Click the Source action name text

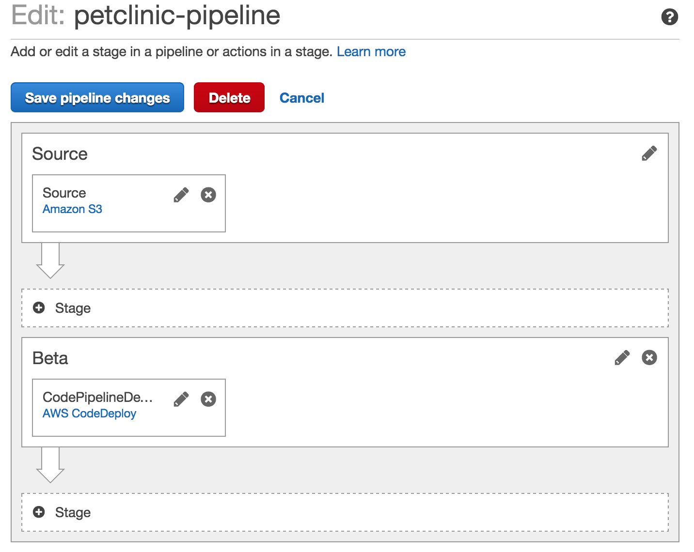pyautogui.click(x=64, y=193)
